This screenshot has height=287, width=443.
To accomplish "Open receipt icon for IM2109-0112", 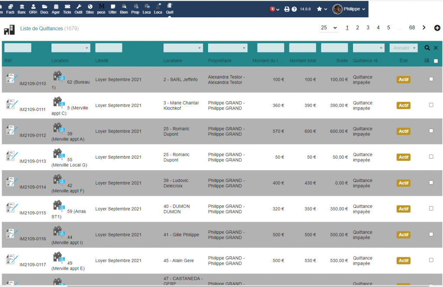I will [12, 131].
